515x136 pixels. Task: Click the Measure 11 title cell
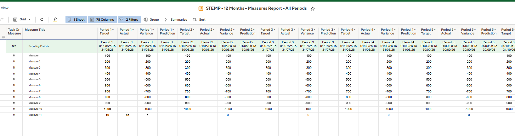(x=60, y=115)
